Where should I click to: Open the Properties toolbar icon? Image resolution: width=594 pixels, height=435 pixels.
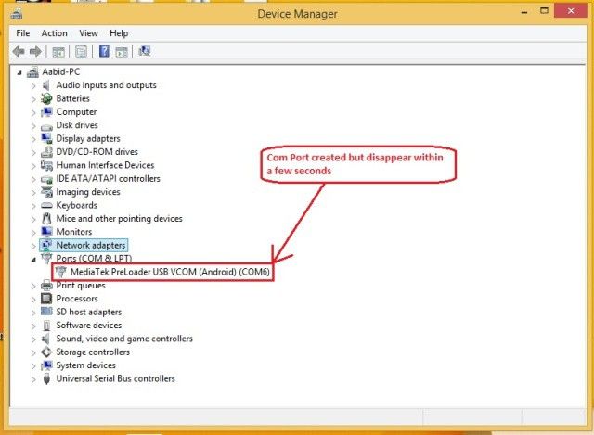pos(81,51)
